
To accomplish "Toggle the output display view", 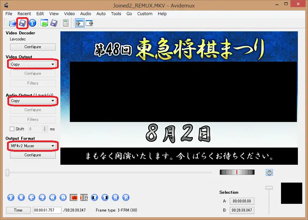I will 89,23.
